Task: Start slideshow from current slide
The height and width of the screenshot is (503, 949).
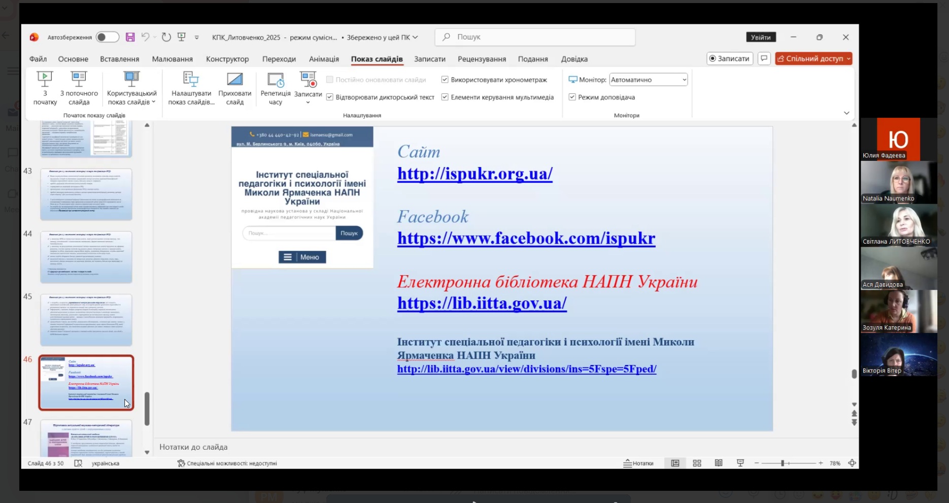Action: click(79, 80)
